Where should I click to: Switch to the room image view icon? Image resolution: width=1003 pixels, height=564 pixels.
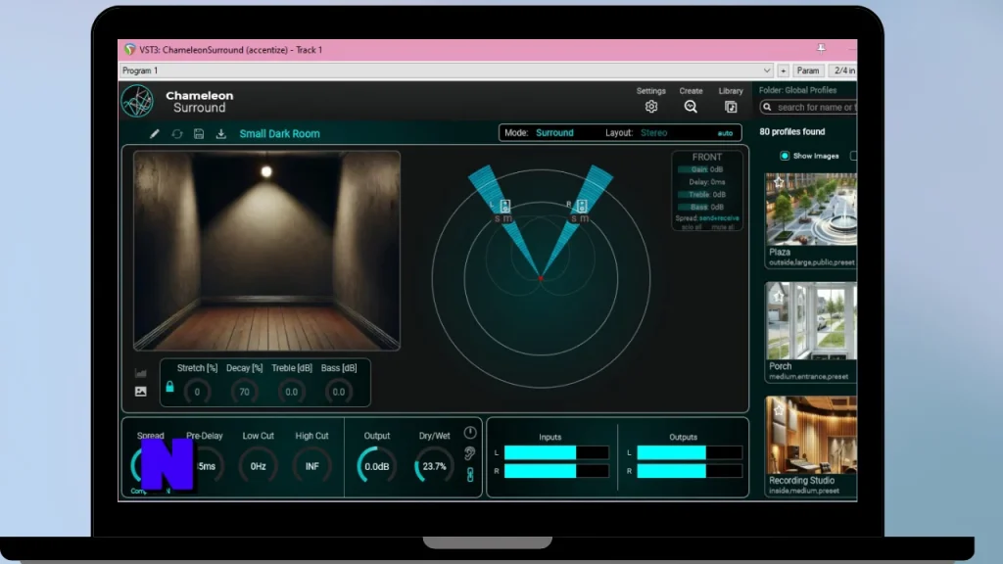141,392
